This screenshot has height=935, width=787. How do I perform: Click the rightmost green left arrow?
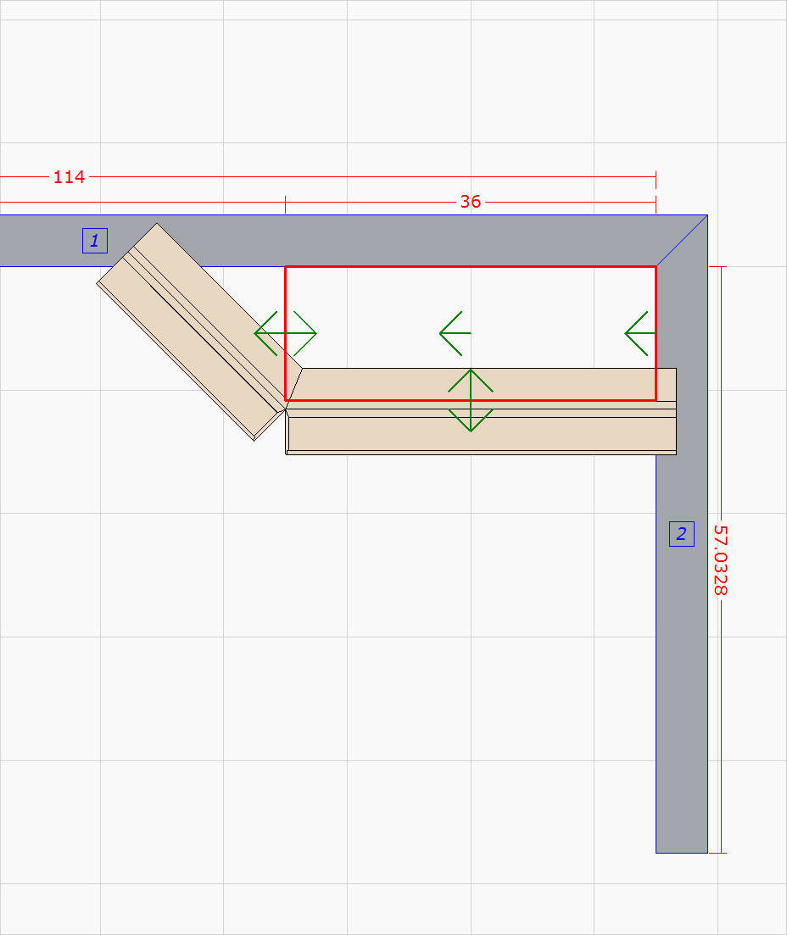coord(638,332)
